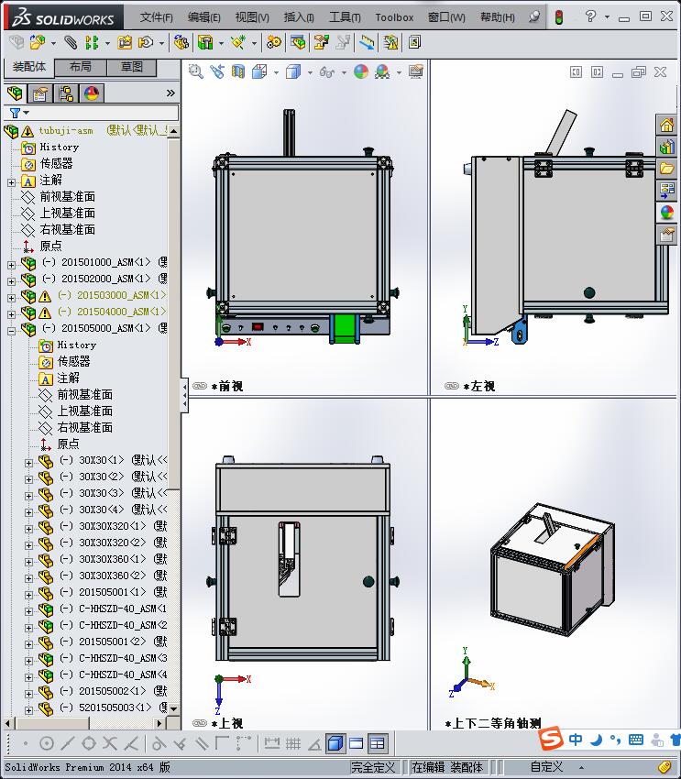681x779 pixels.
Task: Click the Insert Components icon
Action: pos(37,43)
